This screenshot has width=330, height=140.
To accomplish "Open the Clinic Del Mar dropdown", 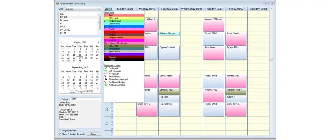I will (x=83, y=9).
